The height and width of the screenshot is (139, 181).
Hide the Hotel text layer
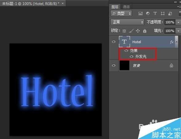[114, 41]
